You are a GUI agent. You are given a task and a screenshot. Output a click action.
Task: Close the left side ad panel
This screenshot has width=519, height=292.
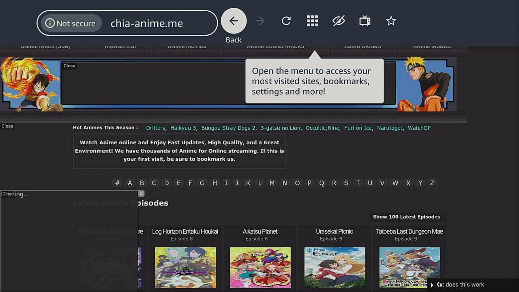coord(7,126)
